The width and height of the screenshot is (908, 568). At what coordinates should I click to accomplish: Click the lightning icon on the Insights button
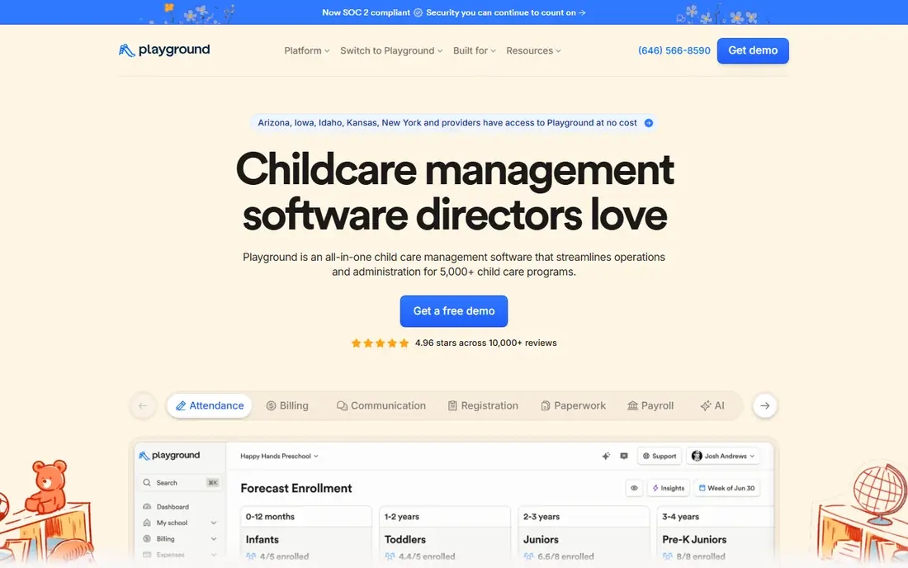pos(655,488)
